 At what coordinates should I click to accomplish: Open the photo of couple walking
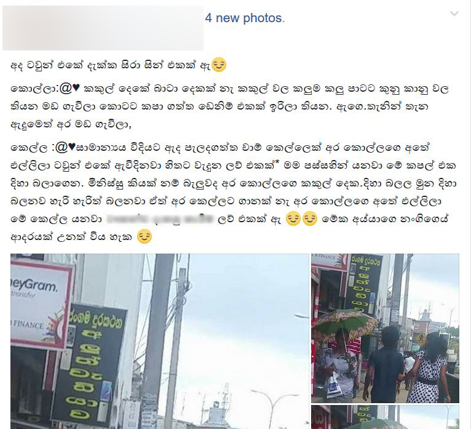coord(385,328)
